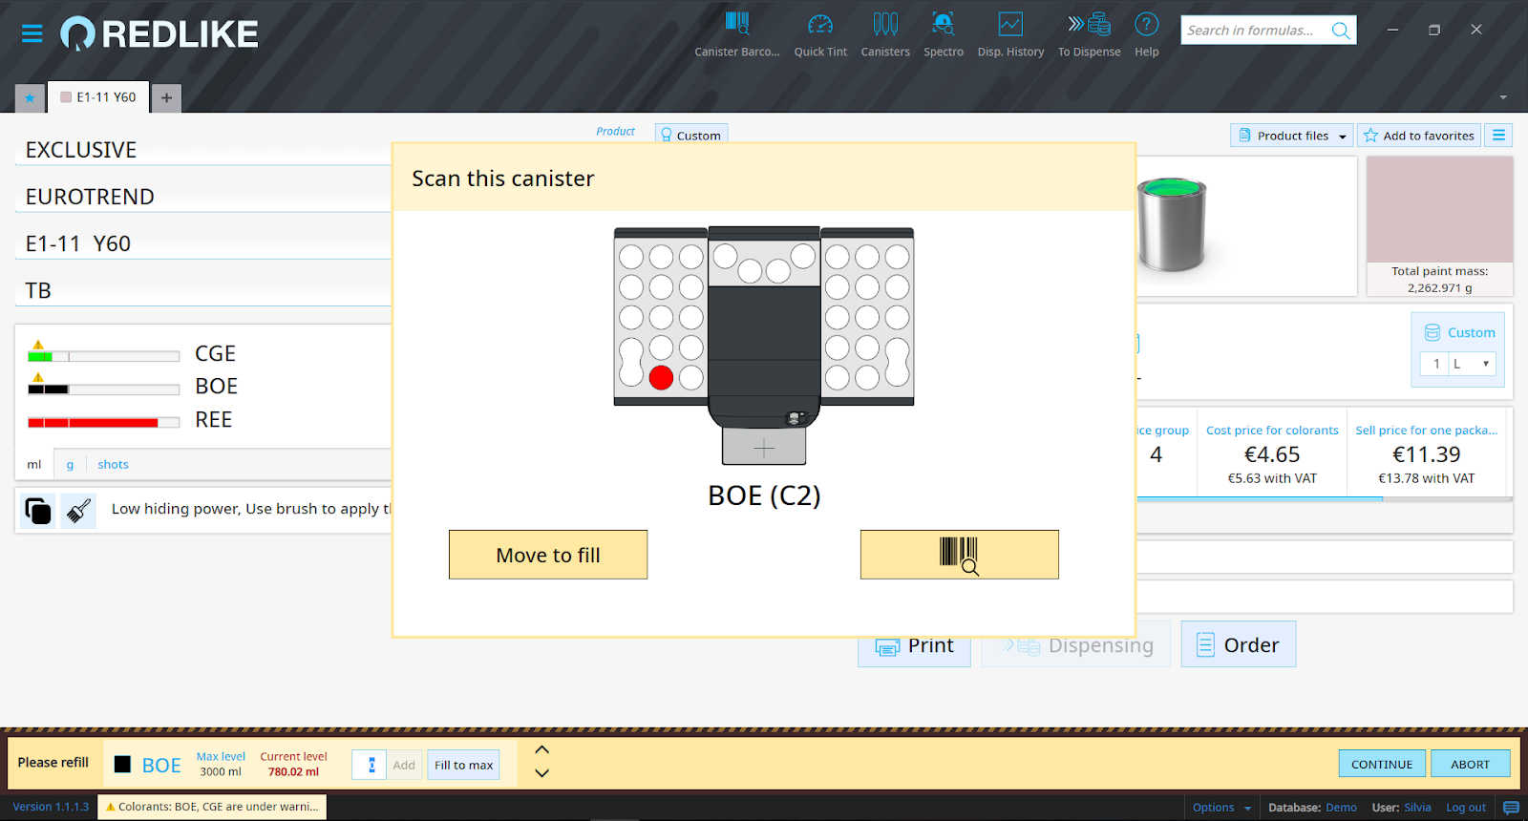Click the paint brush note icon
1528x821 pixels.
(78, 511)
